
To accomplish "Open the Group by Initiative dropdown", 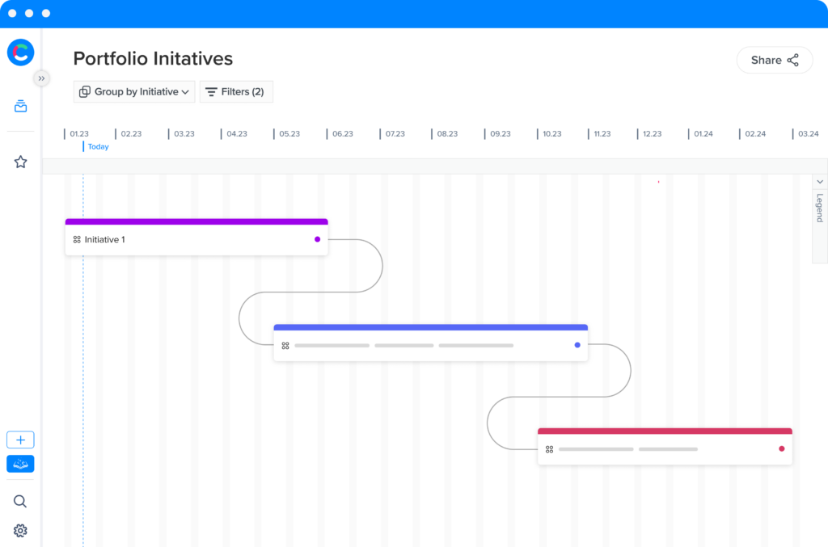I will pos(134,92).
